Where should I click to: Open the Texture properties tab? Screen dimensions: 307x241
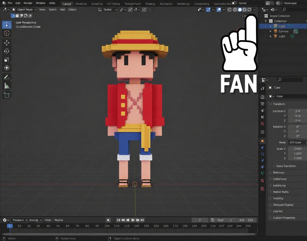click(x=262, y=189)
